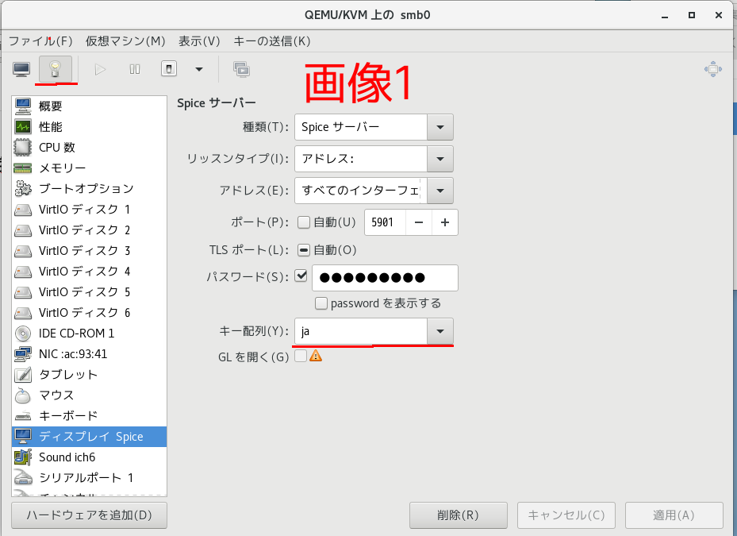Open the メモリー settings
The width and height of the screenshot is (737, 536).
click(x=90, y=168)
